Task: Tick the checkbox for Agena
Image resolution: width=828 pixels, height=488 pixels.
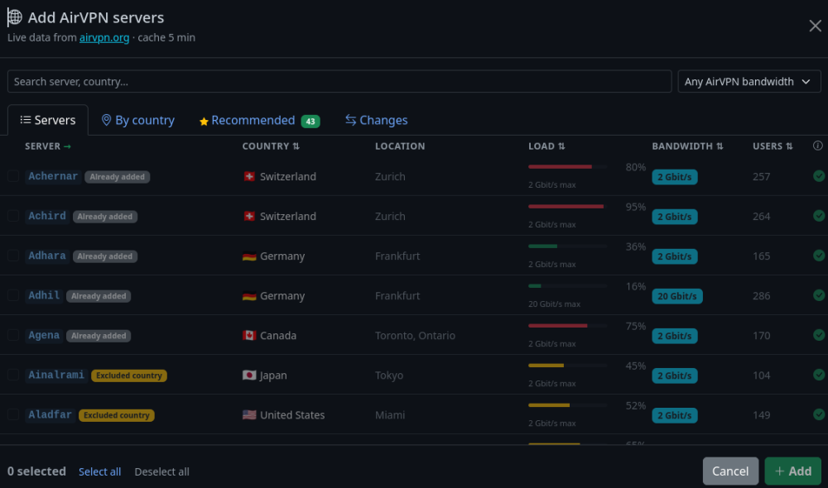Action: [13, 335]
